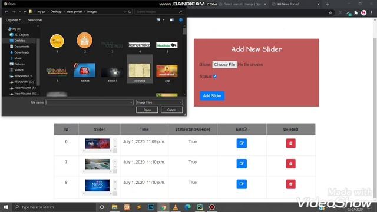Open Bandicam recorder from the taskbar

[212, 207]
